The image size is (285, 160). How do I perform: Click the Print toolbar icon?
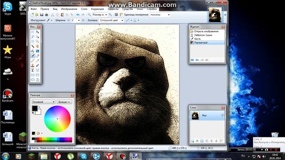point(46,15)
